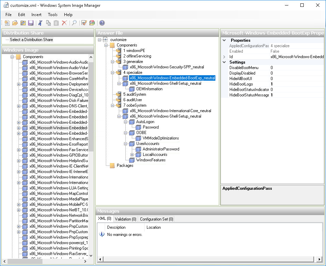Click the AdministratorPassword cube icon
Screen dimensions: 326x266
coord(138,149)
